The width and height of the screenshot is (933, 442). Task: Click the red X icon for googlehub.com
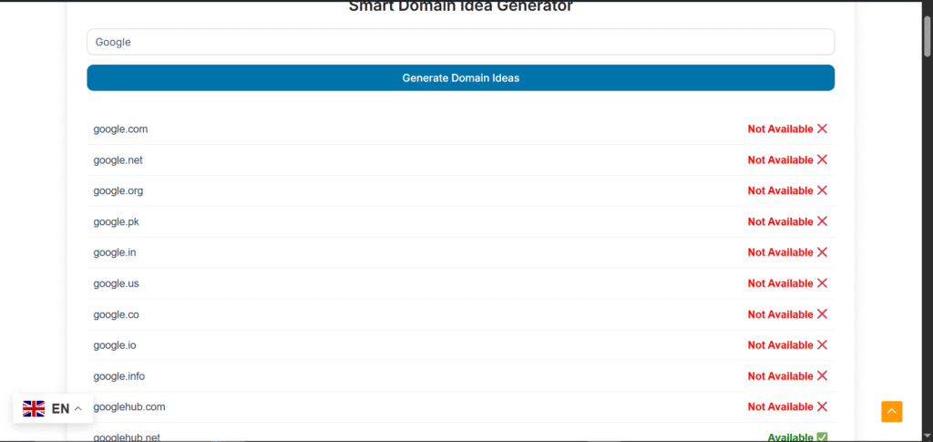(x=823, y=406)
